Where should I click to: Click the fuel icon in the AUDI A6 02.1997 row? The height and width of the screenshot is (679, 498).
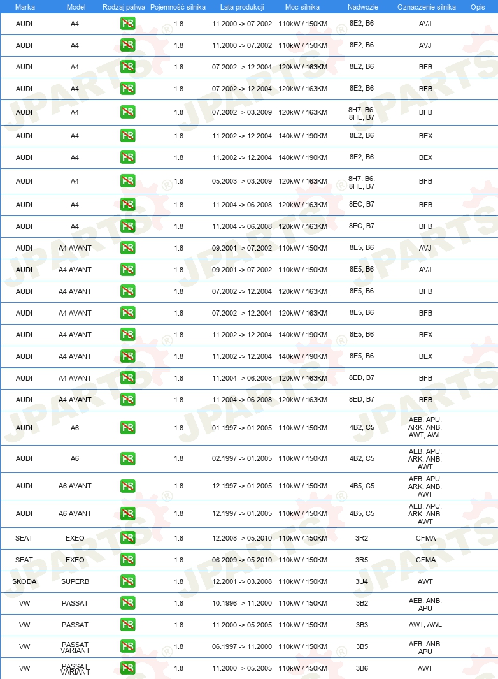click(x=127, y=458)
